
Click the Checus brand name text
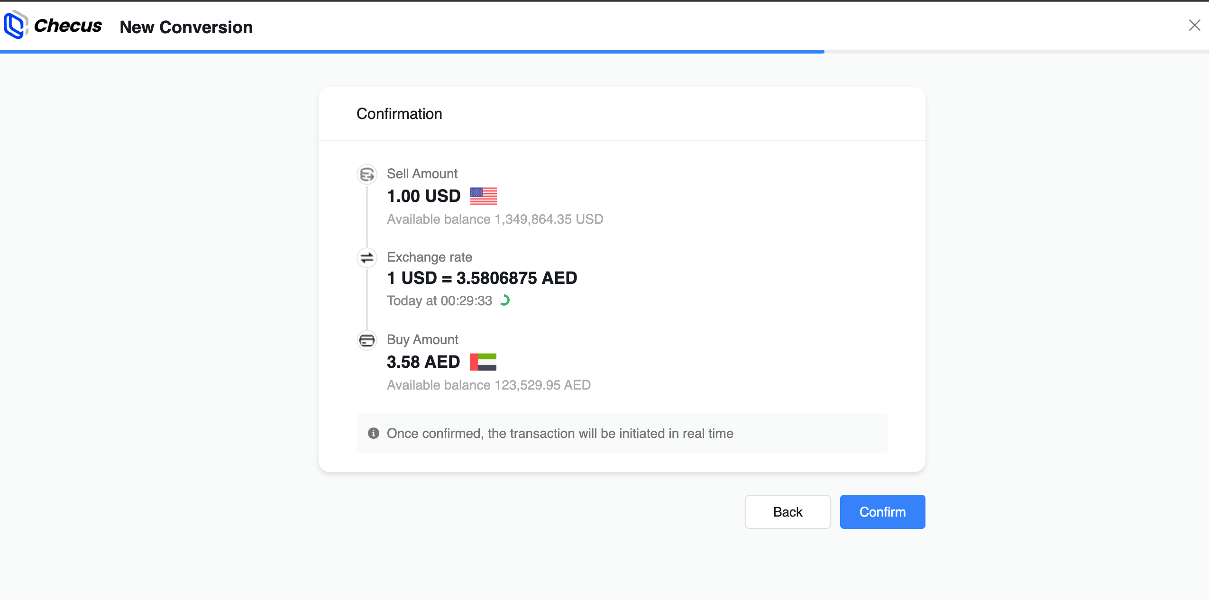68,26
